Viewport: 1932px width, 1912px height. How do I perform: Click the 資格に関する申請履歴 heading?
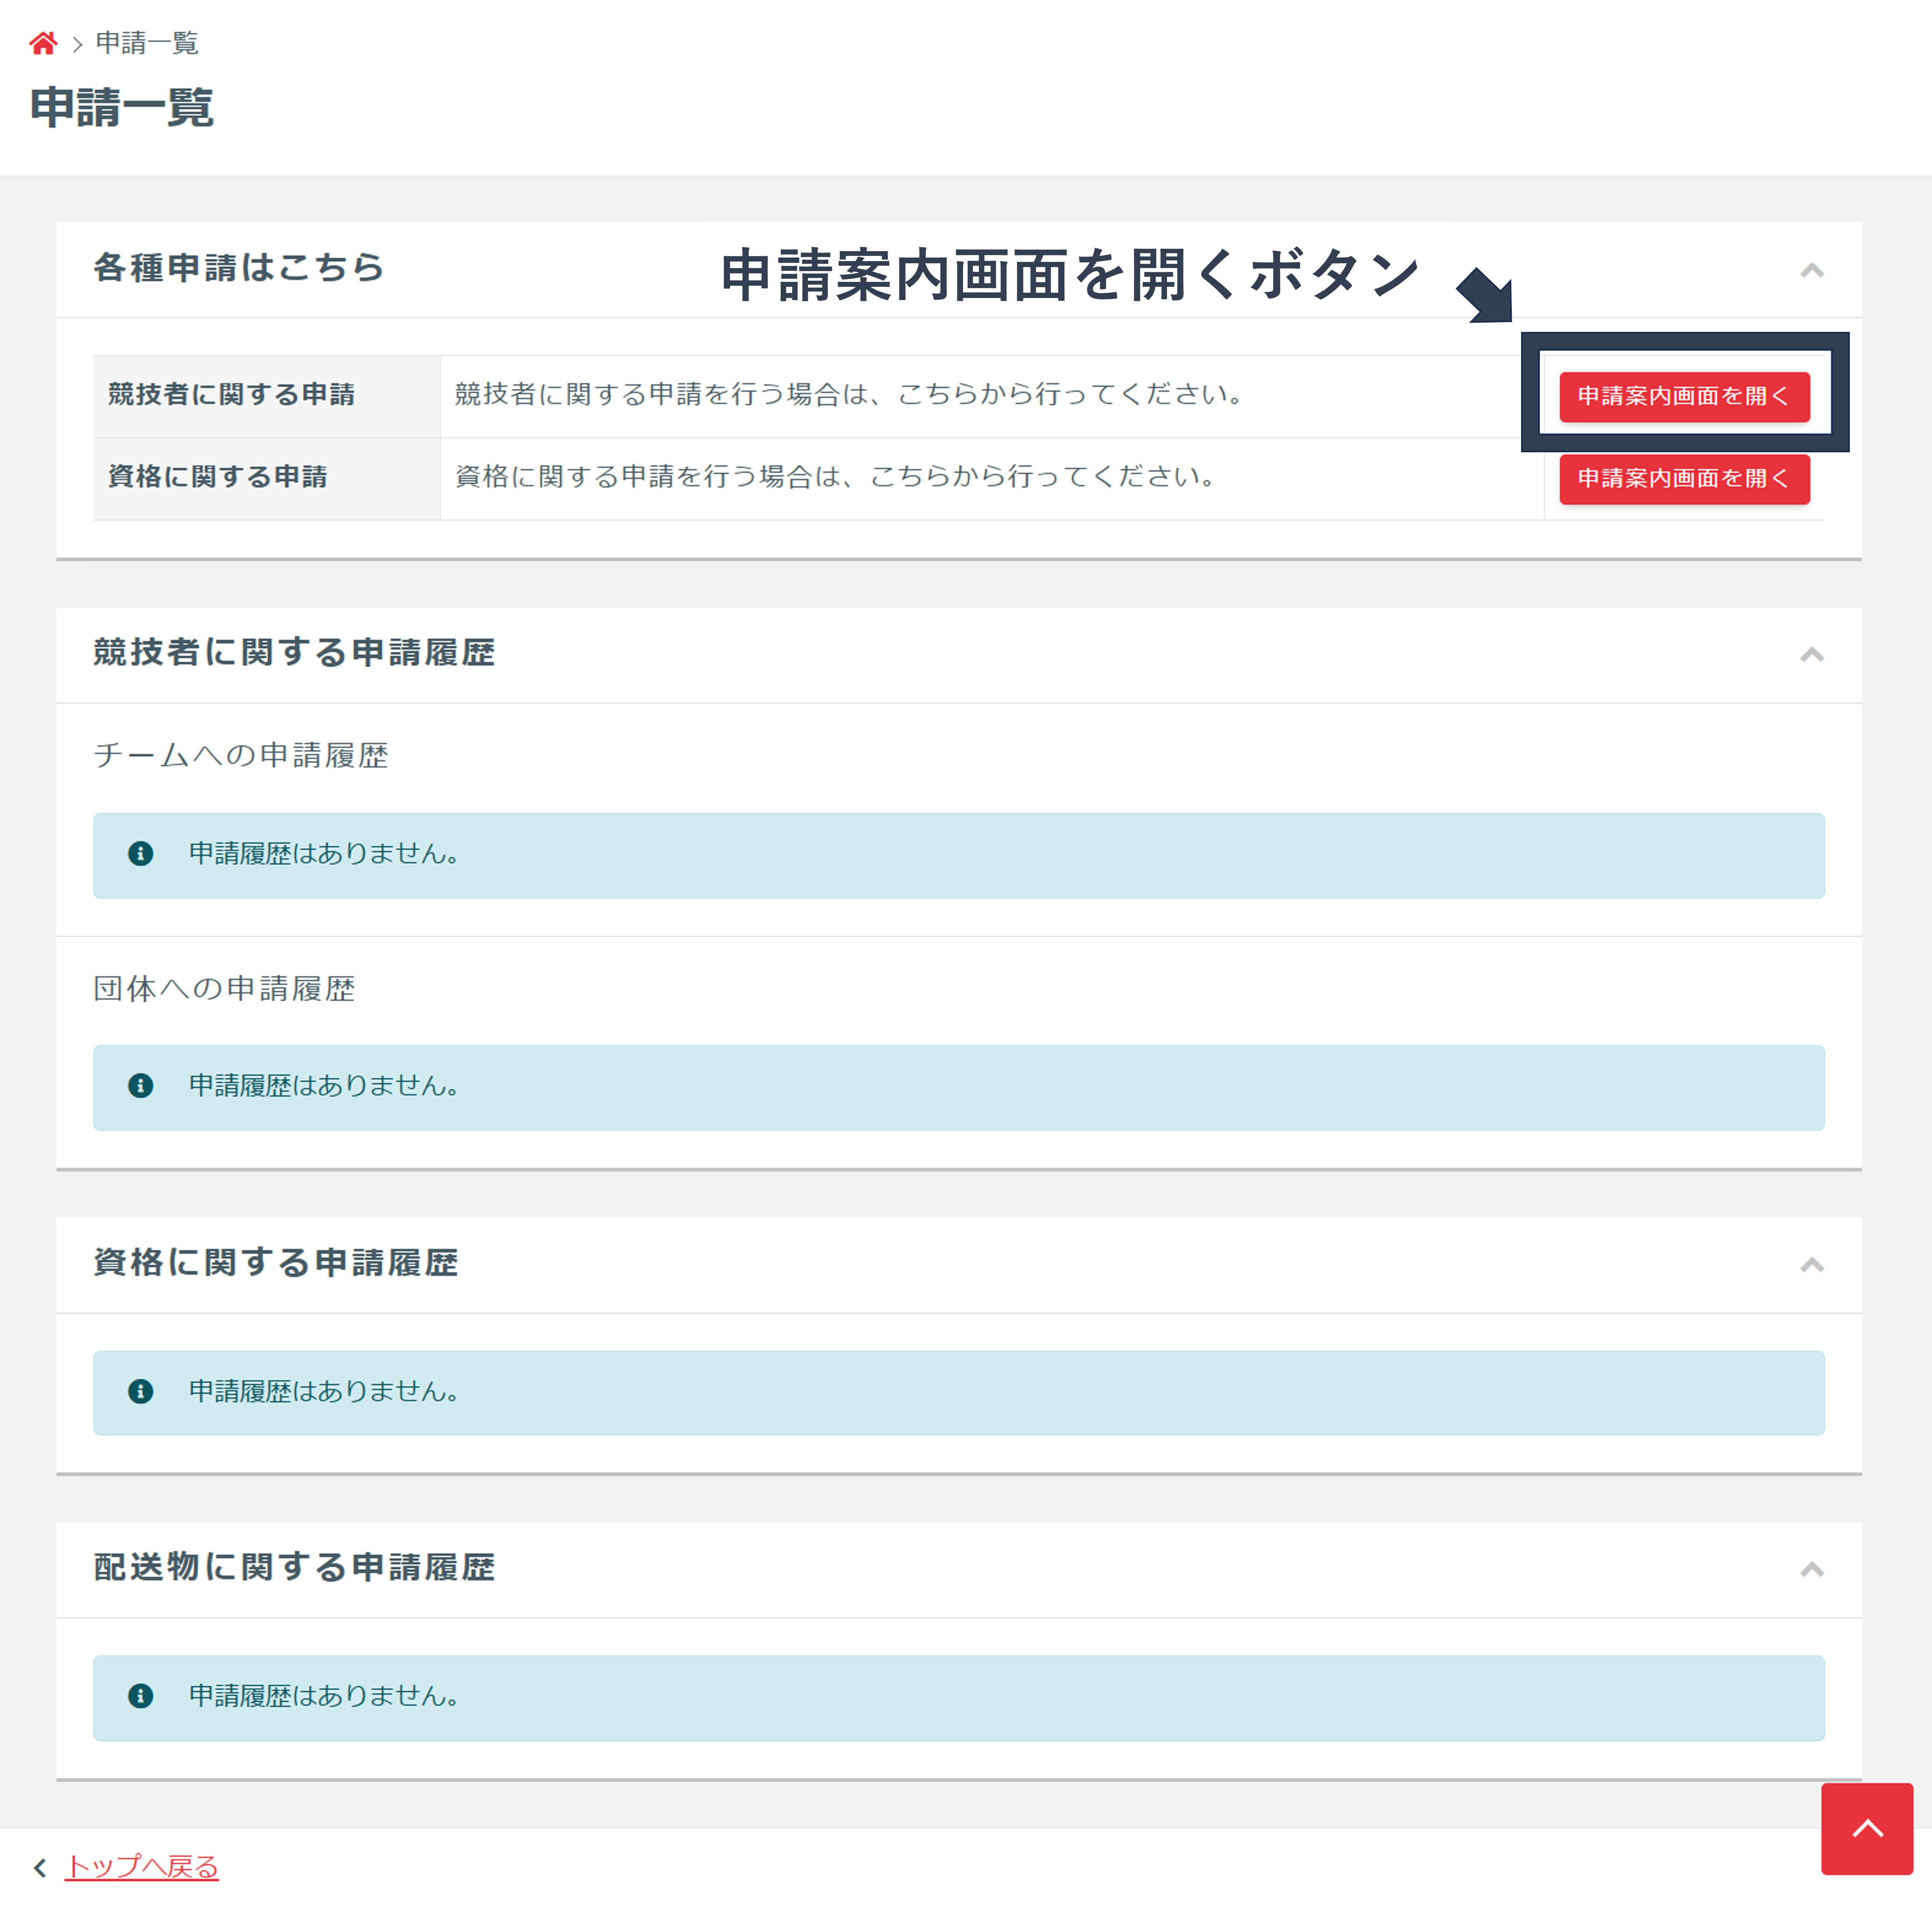(276, 1262)
